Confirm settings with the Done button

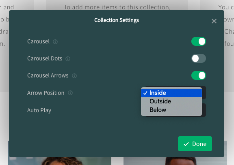pyautogui.click(x=195, y=144)
